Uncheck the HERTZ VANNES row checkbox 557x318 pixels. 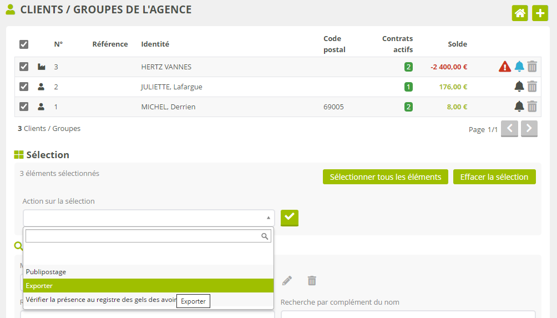point(24,67)
